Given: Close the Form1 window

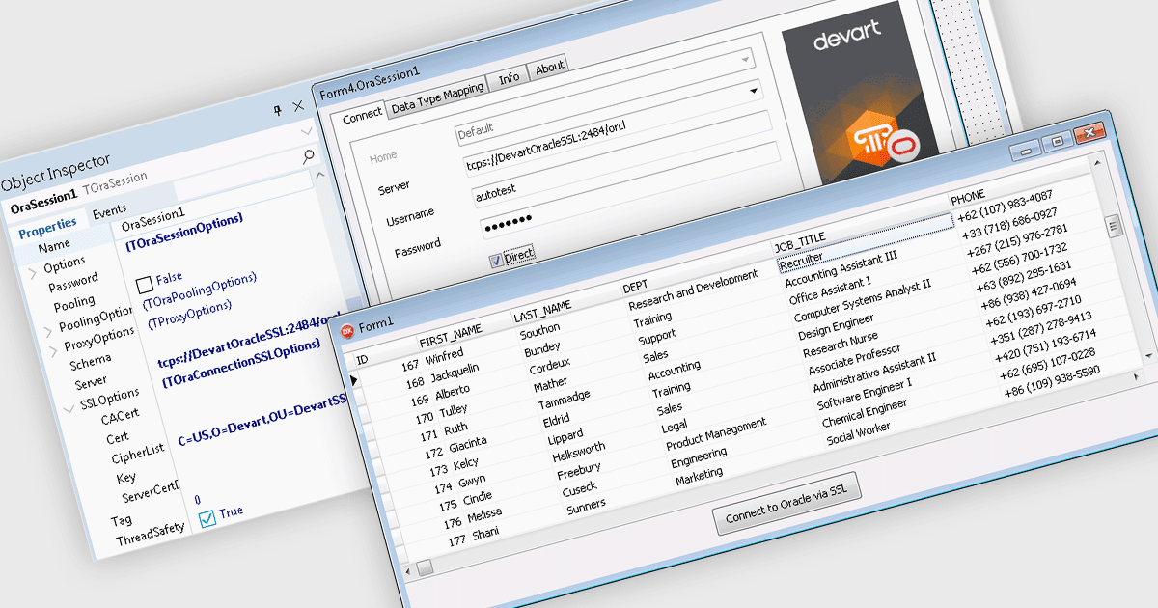Looking at the screenshot, I should point(1091,133).
